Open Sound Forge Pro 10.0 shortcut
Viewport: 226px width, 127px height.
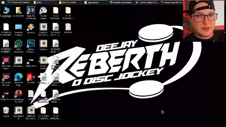[18, 96]
